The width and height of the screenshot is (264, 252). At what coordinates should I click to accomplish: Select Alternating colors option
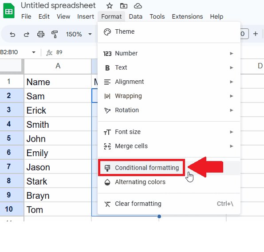[169, 182]
